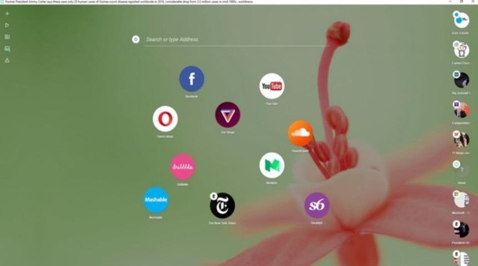Switch to the About tab bubble

click(x=461, y=170)
